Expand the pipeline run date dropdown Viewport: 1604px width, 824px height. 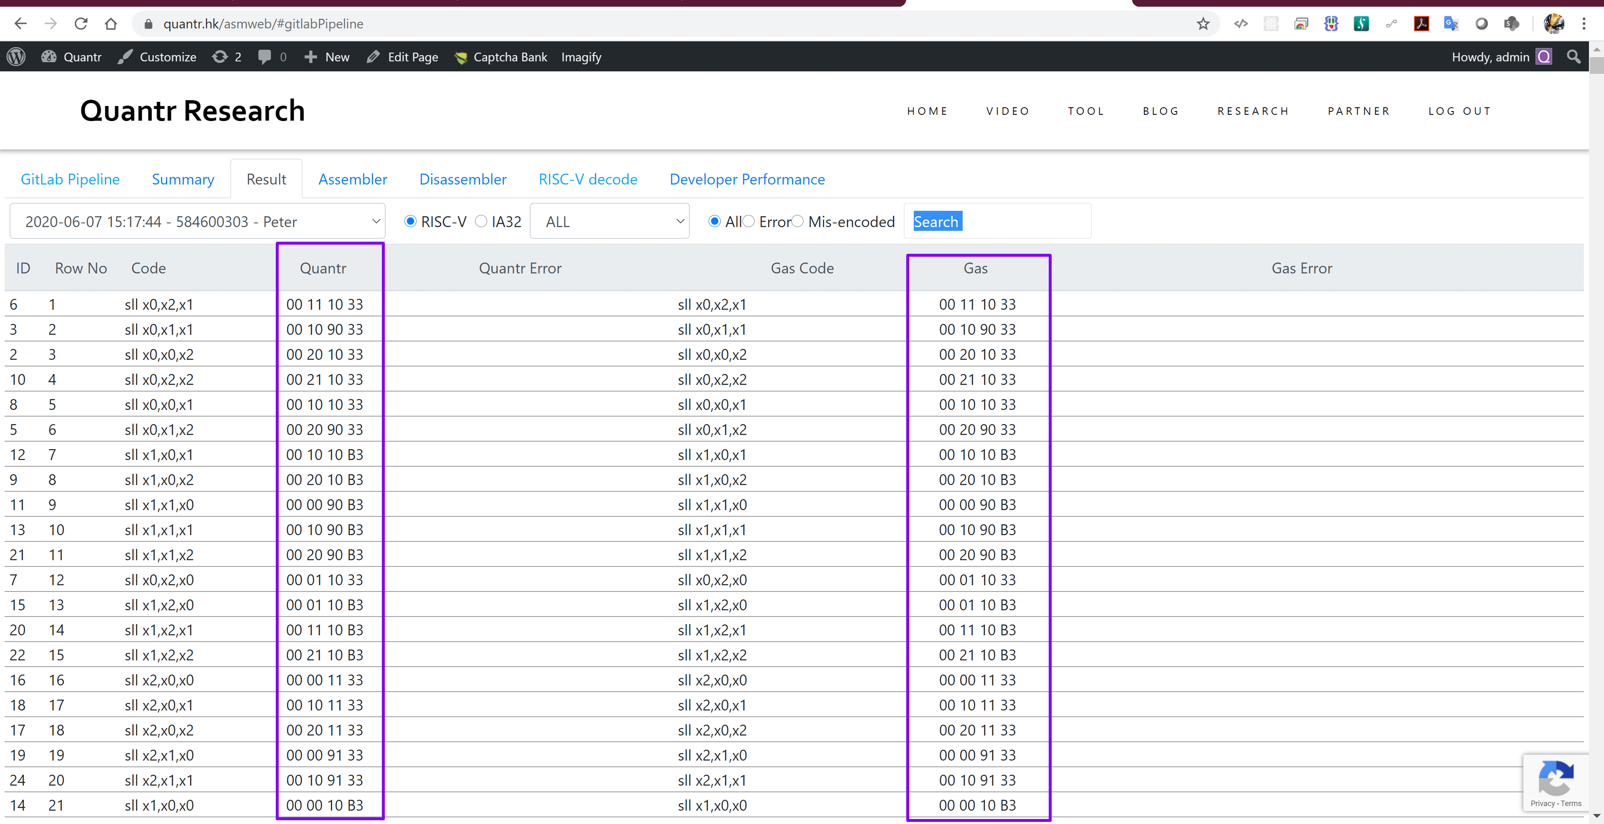[197, 221]
